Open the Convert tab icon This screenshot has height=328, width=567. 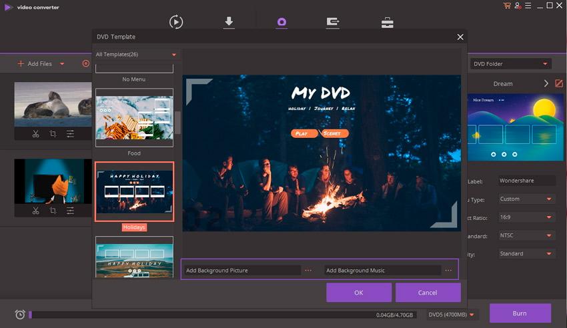click(176, 22)
